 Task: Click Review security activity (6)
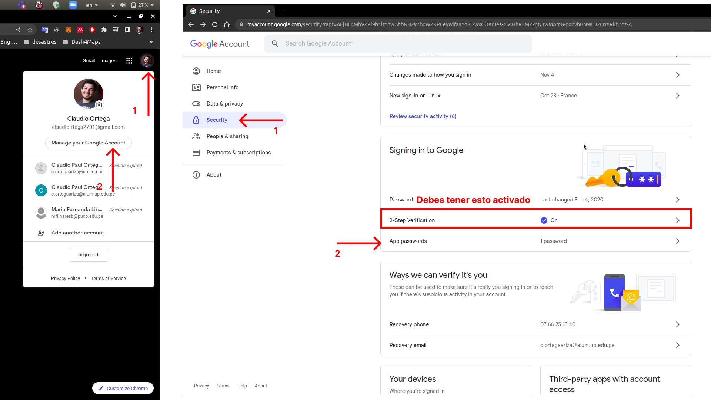pos(423,116)
